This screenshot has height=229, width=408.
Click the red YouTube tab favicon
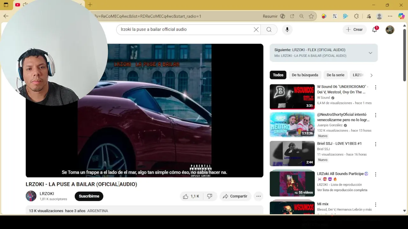[18, 5]
